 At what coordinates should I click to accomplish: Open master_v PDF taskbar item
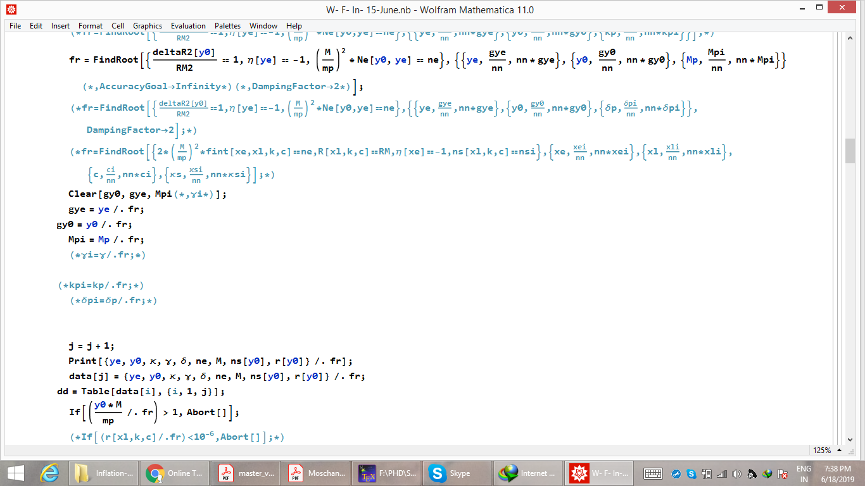246,473
